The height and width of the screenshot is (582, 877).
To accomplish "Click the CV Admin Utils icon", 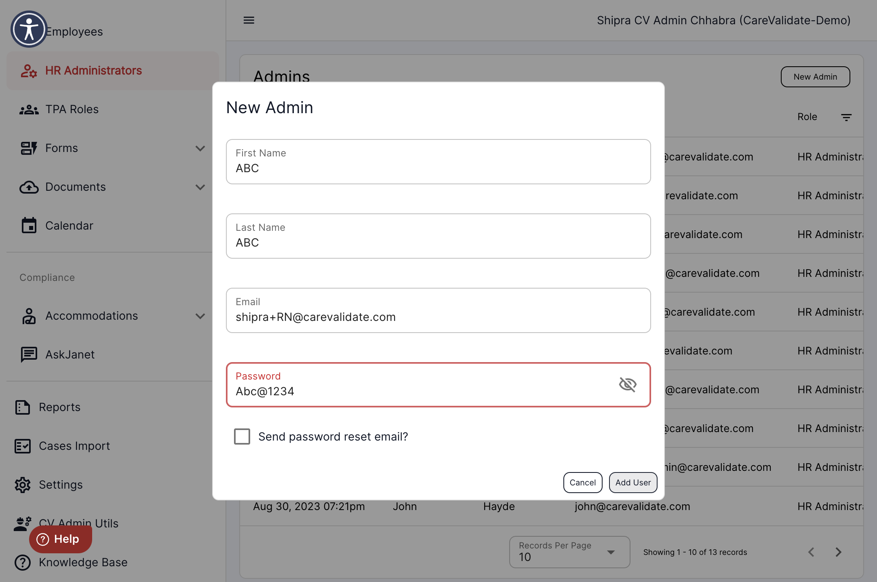I will [x=23, y=523].
